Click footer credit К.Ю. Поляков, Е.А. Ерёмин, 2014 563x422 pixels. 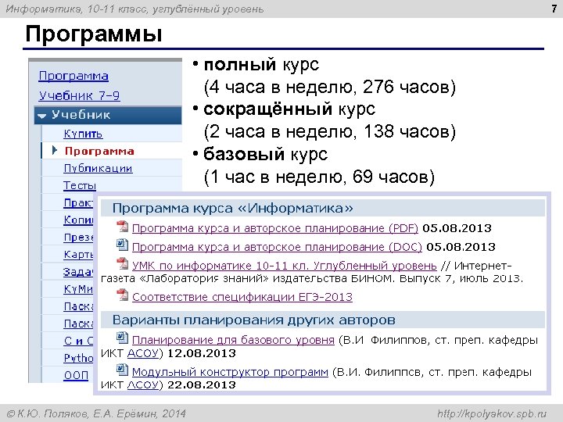click(96, 413)
